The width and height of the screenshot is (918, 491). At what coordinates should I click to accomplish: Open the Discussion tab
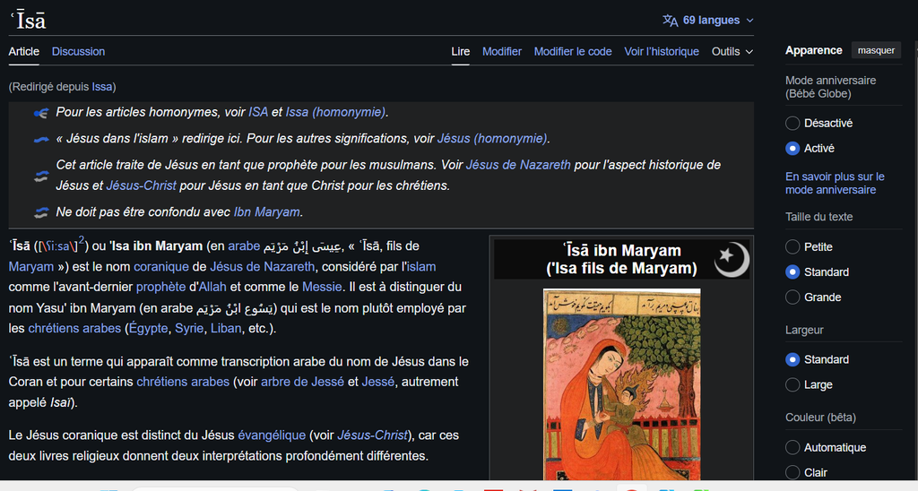79,51
